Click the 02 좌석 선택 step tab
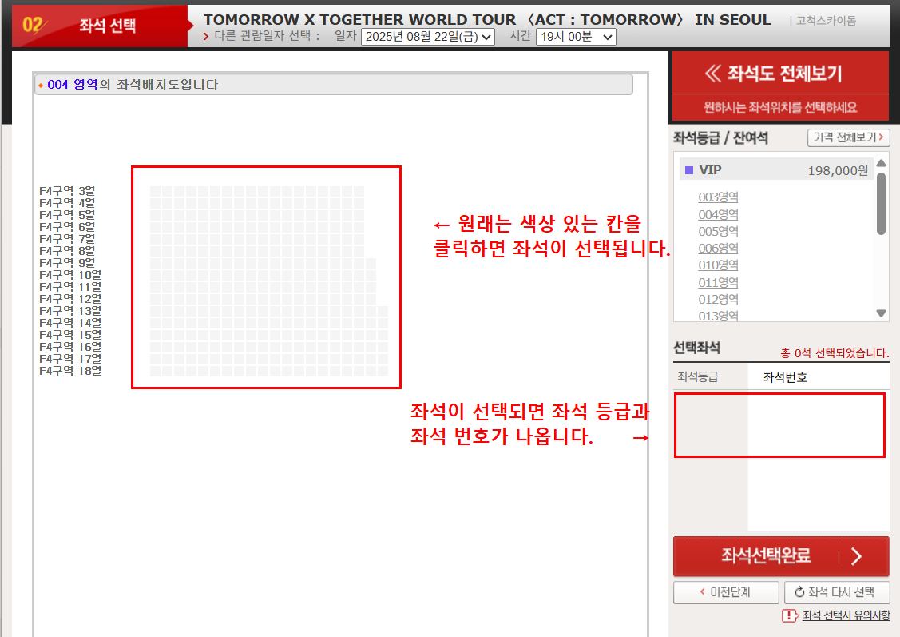This screenshot has width=900, height=637. 99,26
